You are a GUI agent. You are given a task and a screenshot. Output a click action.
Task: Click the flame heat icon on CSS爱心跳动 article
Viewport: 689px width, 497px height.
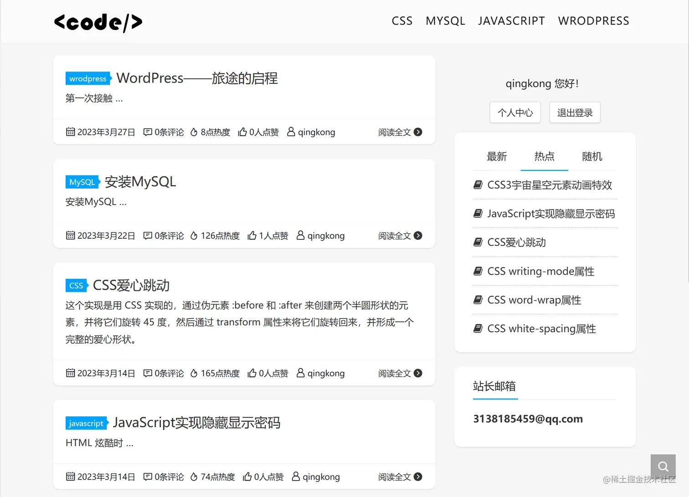(x=193, y=373)
